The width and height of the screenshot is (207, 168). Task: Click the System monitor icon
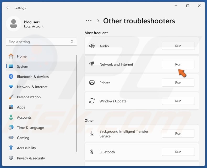coord(11,66)
